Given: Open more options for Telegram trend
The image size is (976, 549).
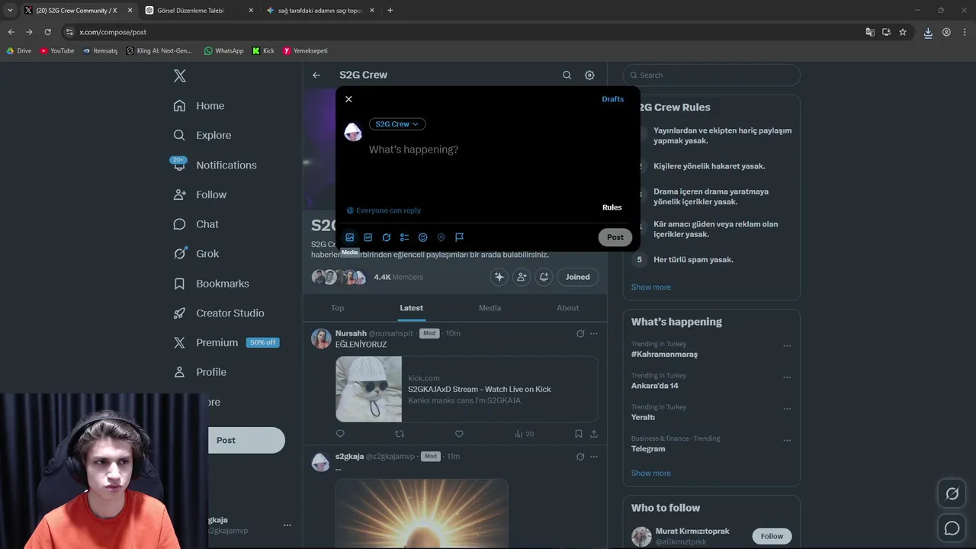Looking at the screenshot, I should click(787, 440).
